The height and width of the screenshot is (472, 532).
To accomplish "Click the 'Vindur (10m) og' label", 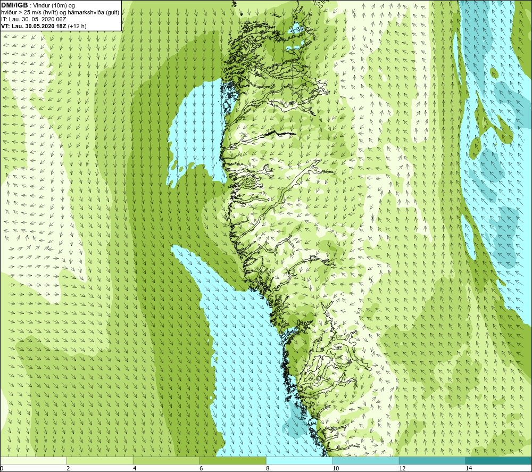I will coord(54,5).
